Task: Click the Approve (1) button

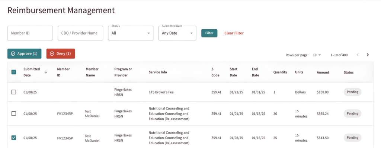Action: pyautogui.click(x=24, y=54)
